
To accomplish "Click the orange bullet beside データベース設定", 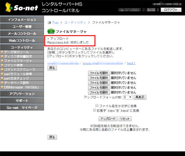I will (2, 83).
